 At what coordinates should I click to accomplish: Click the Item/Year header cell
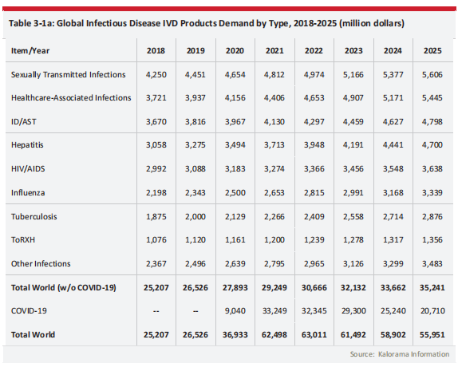30,51
